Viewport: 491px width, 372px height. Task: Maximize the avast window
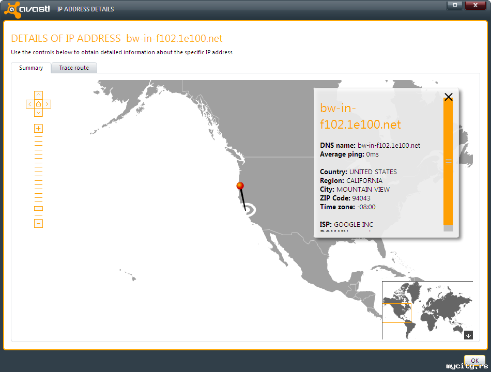[x=455, y=5]
